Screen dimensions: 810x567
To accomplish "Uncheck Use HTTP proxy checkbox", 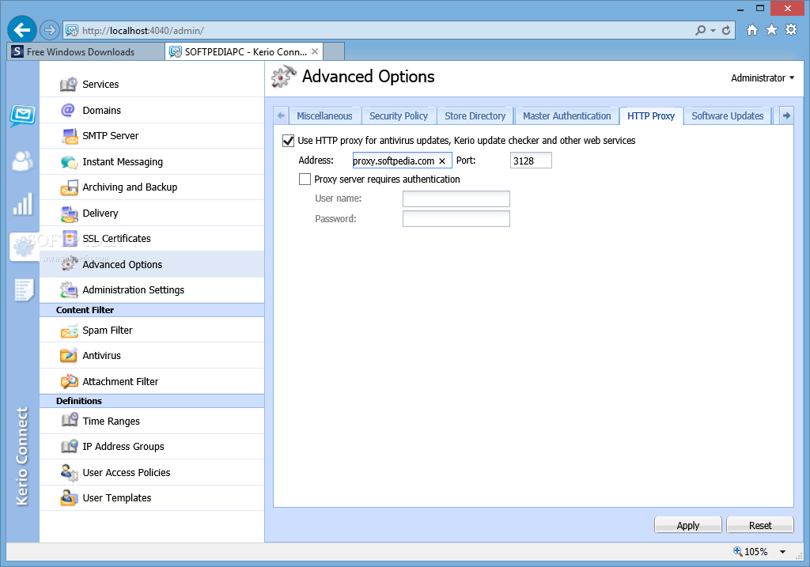I will tap(288, 141).
